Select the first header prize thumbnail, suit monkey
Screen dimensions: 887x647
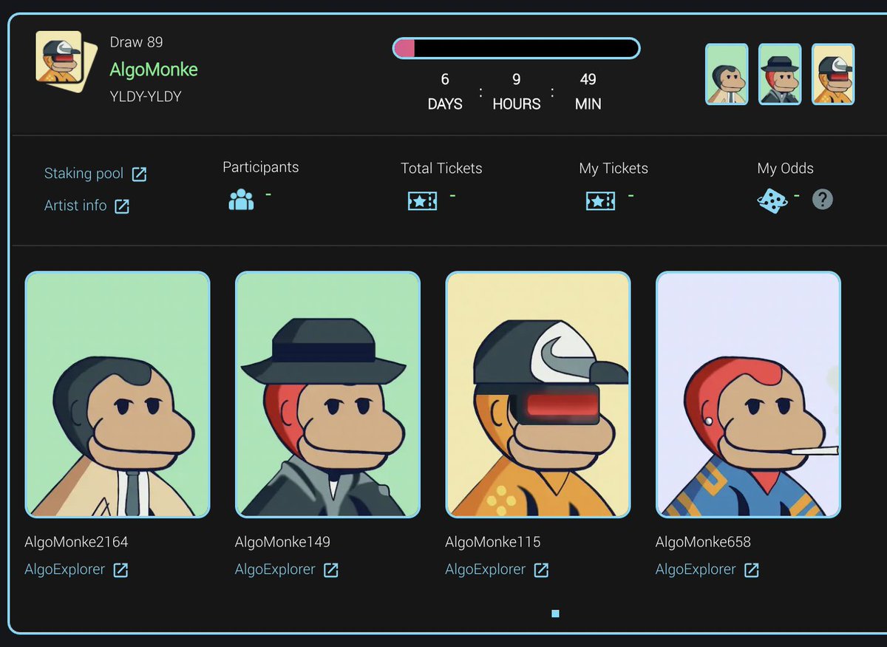[x=727, y=74]
